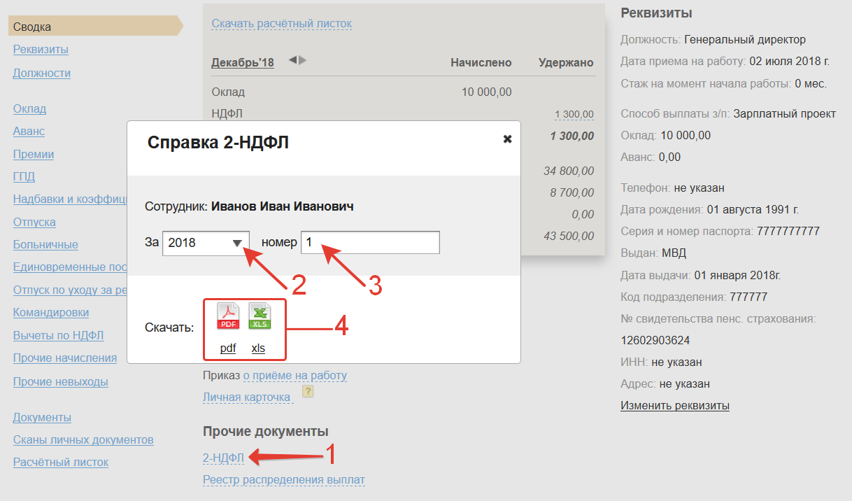Viewport: 852px width, 501px height.
Task: Open Прочие начисления in sidebar
Action: (x=65, y=358)
